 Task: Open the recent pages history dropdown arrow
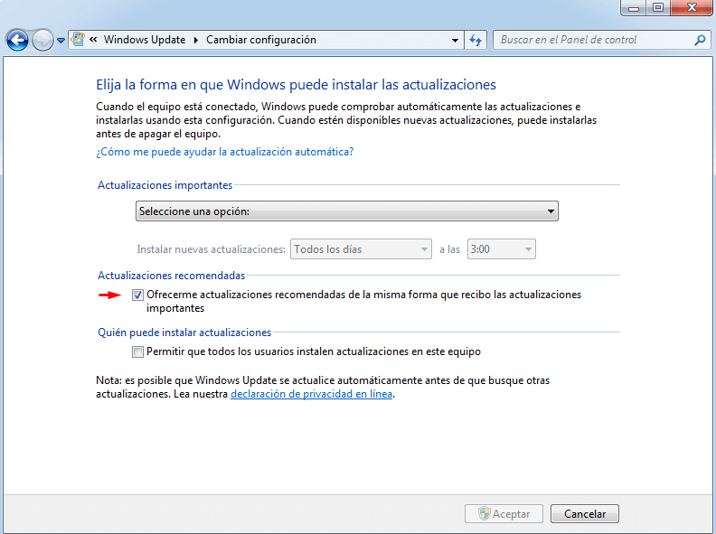click(61, 41)
